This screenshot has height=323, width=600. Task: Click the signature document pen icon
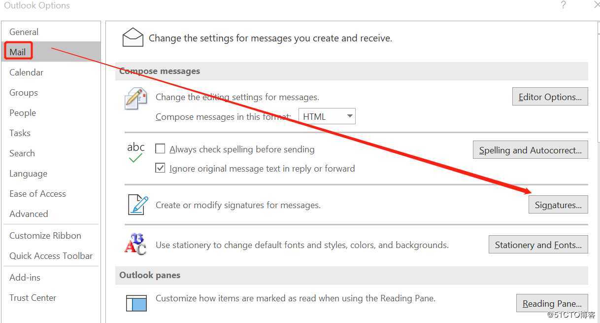coord(138,205)
